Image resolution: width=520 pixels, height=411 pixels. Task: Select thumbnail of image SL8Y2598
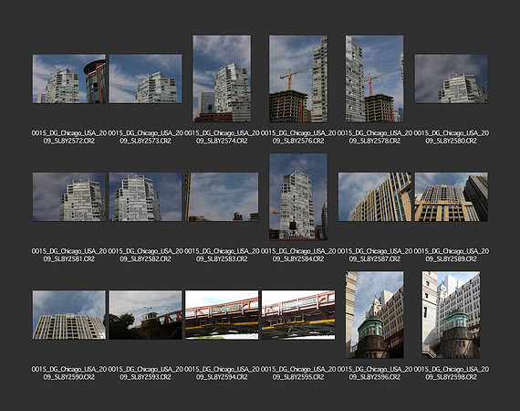pos(451,315)
